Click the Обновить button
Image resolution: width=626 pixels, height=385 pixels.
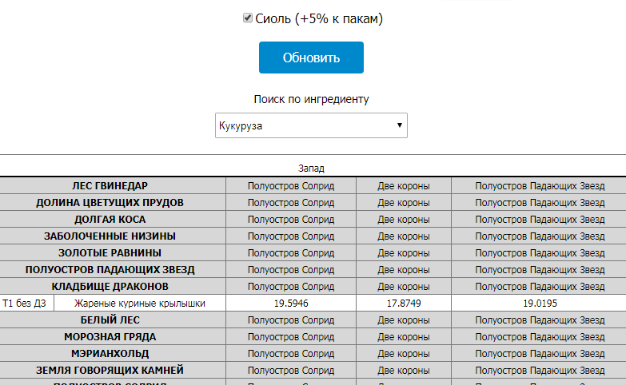tap(311, 58)
